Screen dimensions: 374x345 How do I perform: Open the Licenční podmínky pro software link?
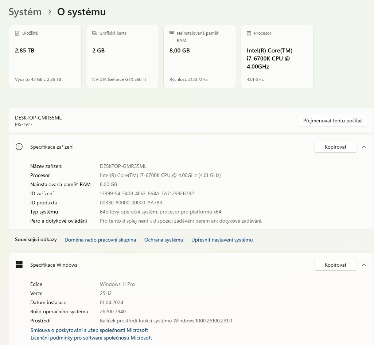(x=91, y=338)
